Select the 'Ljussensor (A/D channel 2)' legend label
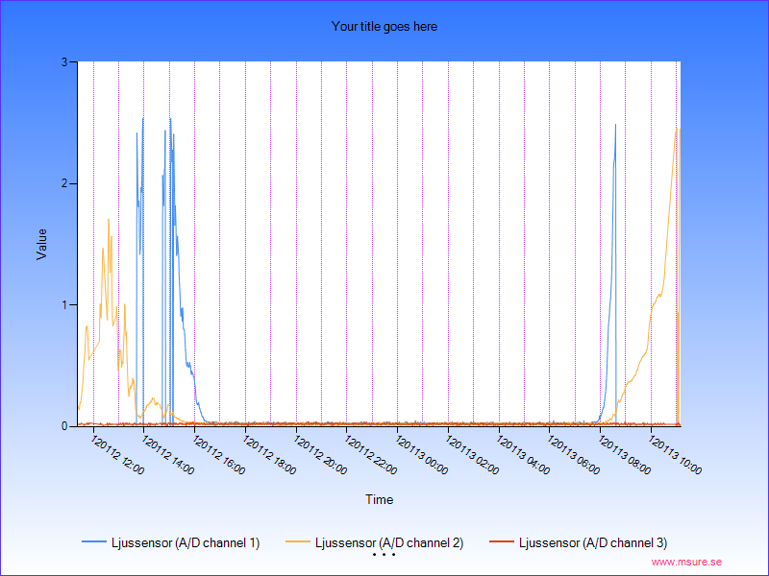Viewport: 769px width, 576px height. click(x=388, y=543)
